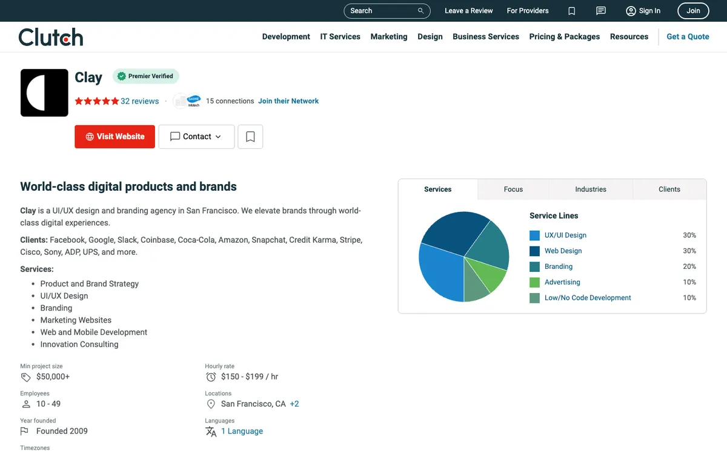Click the UX/UI Design color swatch
727x454 pixels.
coord(534,235)
